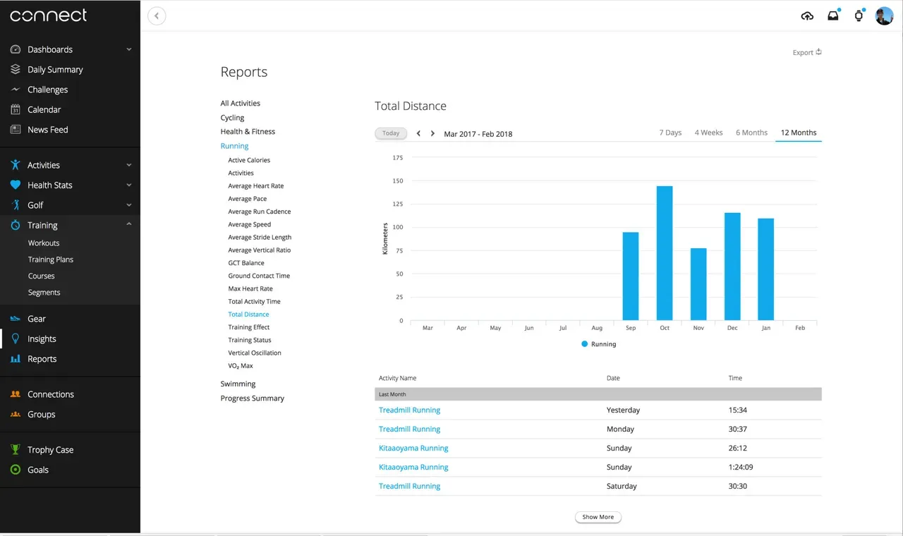The image size is (903, 536).
Task: Select the 7 Days time range
Action: point(670,133)
